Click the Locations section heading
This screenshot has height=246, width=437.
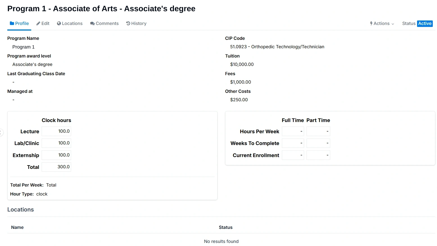coord(21,210)
